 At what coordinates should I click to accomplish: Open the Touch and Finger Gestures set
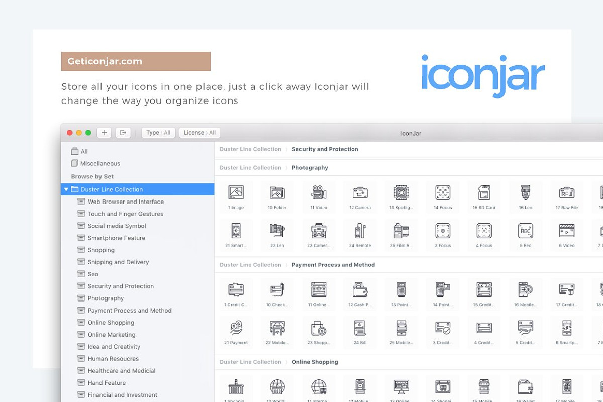click(121, 214)
